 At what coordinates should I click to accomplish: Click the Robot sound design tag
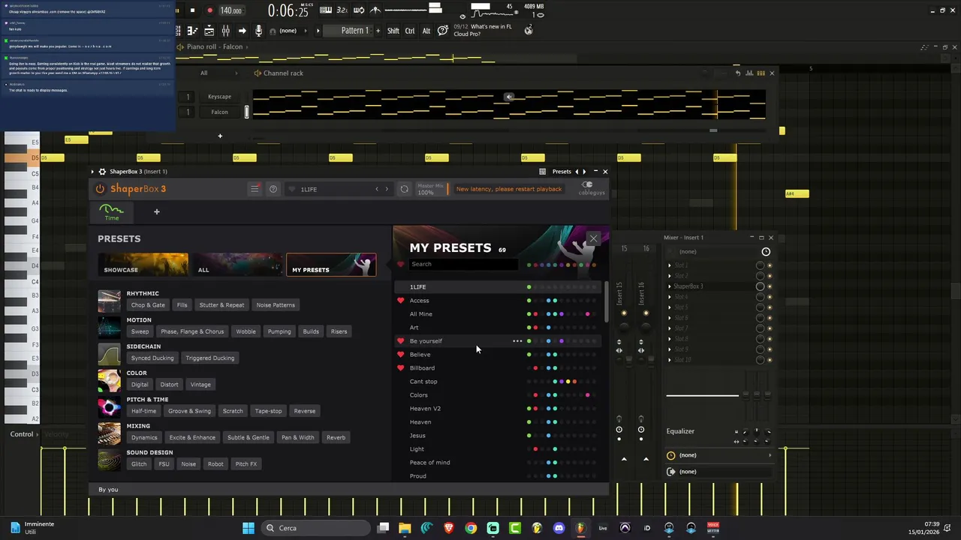tap(215, 464)
